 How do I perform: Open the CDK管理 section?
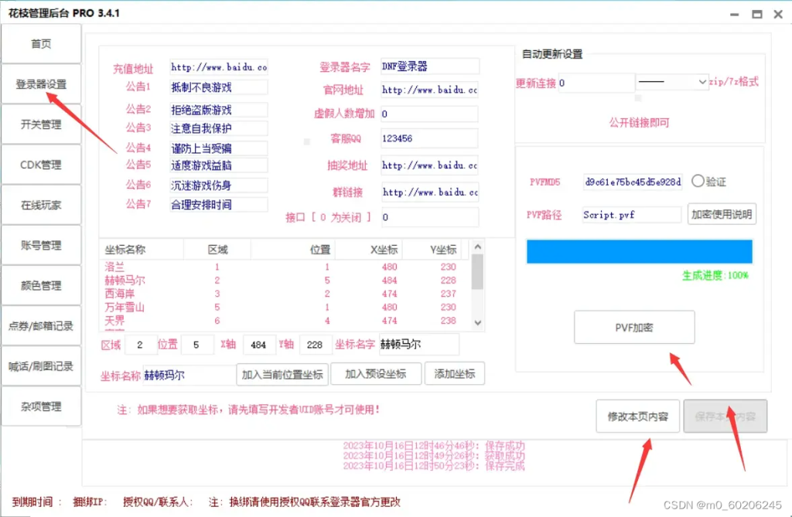click(x=39, y=164)
